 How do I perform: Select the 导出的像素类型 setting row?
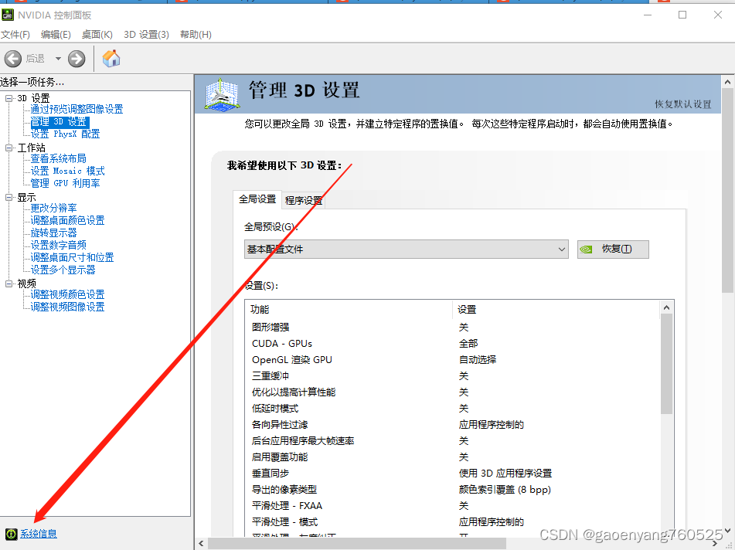452,490
